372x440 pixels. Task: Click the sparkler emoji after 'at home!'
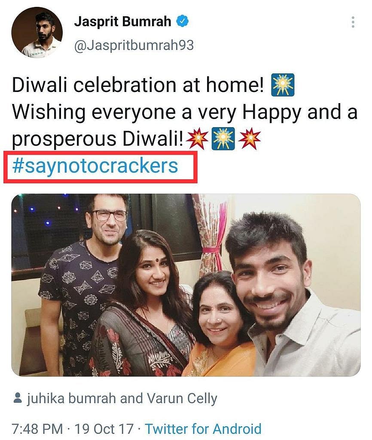point(283,85)
